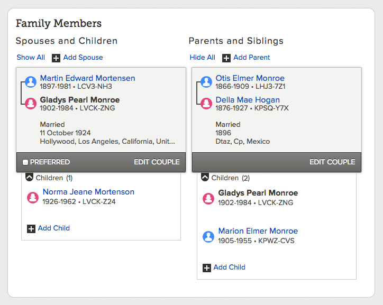
Task: Collapse Children (1) under Mortensen couple
Action: 29,178
